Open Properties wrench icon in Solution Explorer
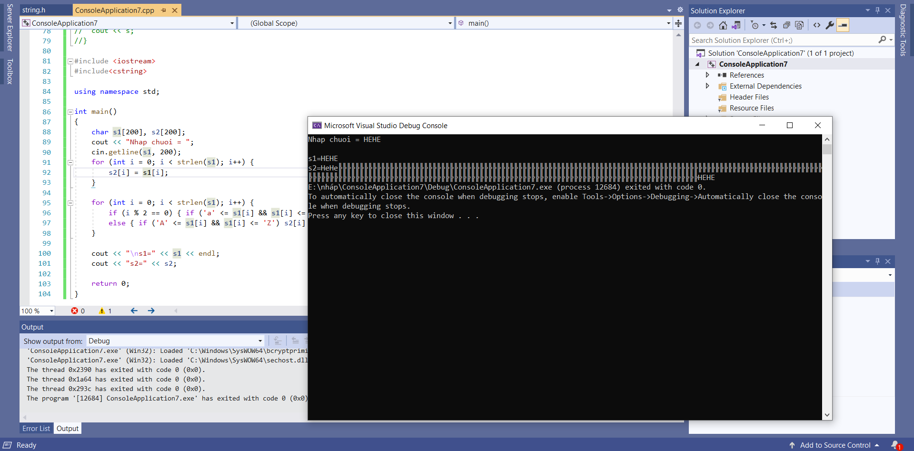The height and width of the screenshot is (451, 914). [830, 25]
